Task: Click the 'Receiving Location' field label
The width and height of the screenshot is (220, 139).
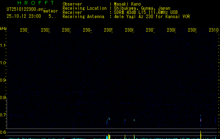Action: pos(84,8)
